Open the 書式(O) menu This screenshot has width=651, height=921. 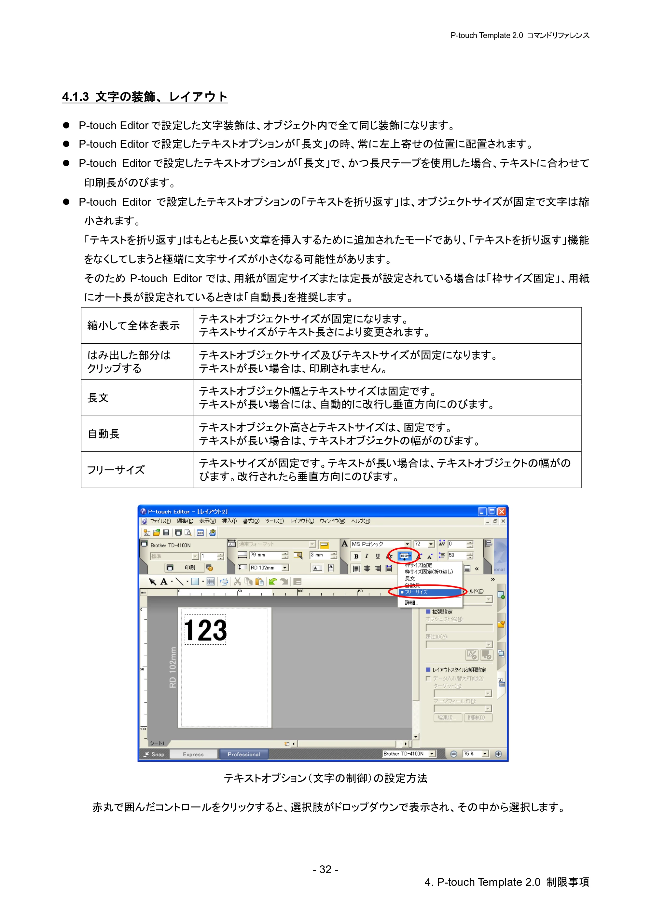click(251, 521)
